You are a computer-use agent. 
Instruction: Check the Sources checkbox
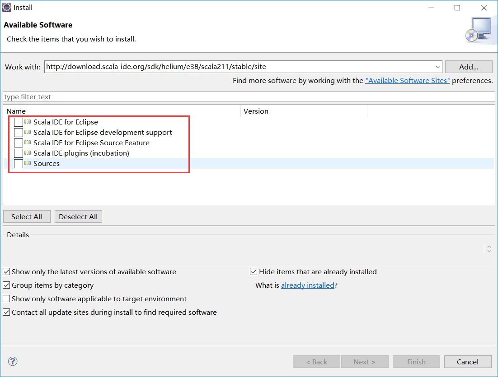click(19, 164)
